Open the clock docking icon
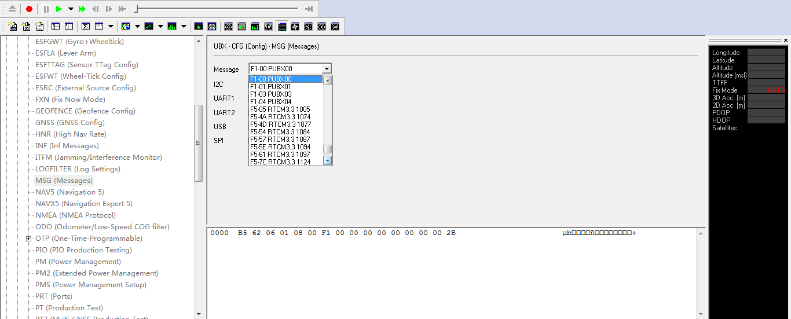 pyautogui.click(x=321, y=26)
